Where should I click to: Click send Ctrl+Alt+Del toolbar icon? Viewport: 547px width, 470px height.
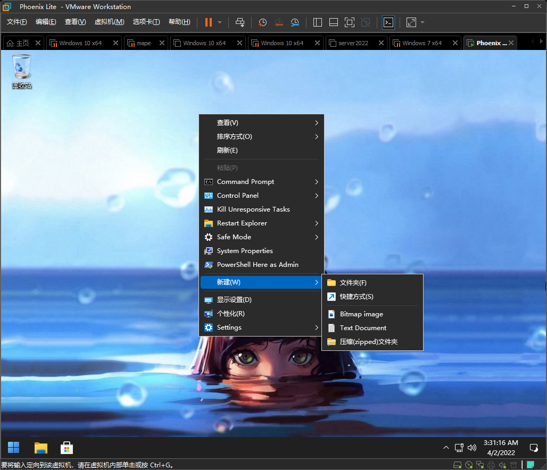pos(240,22)
